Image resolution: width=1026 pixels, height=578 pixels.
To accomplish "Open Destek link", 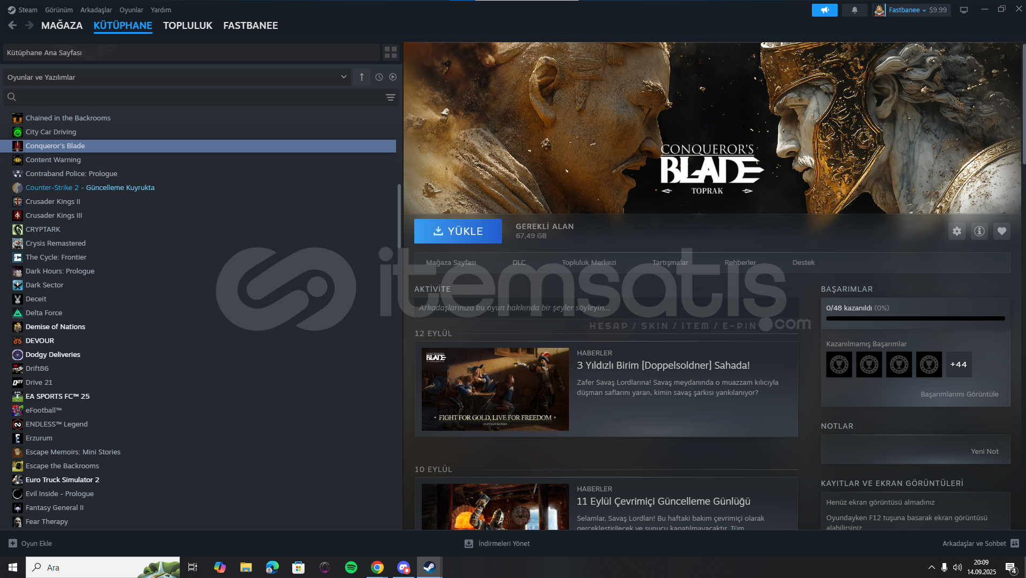I will (803, 263).
